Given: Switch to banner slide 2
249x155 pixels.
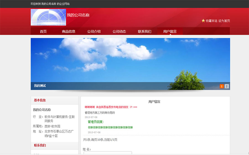Looking at the screenshot, I should [x=227, y=86].
